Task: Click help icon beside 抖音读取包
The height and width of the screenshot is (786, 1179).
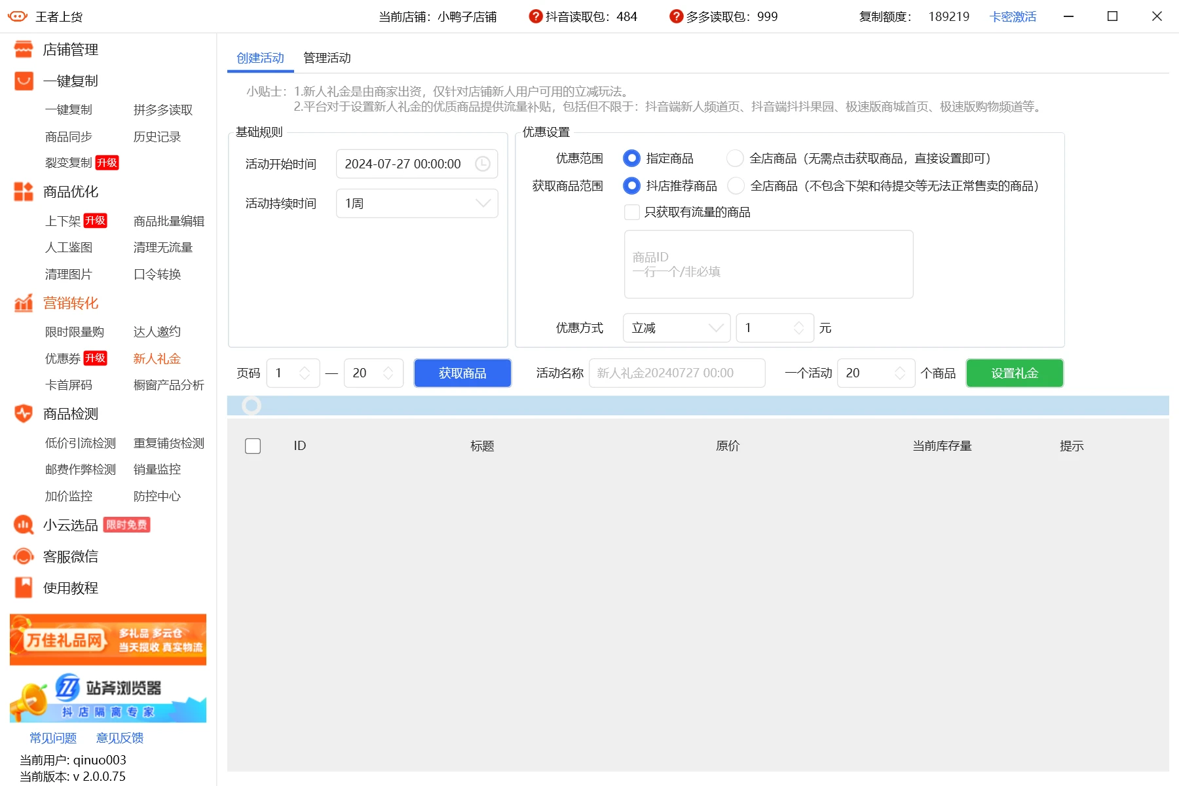Action: [536, 16]
